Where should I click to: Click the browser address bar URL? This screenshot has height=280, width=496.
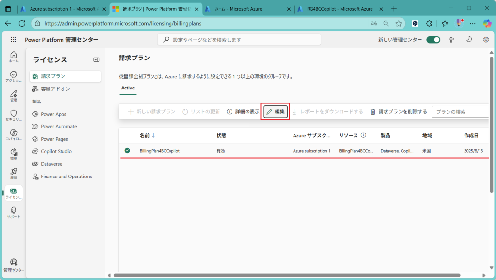pos(123,23)
